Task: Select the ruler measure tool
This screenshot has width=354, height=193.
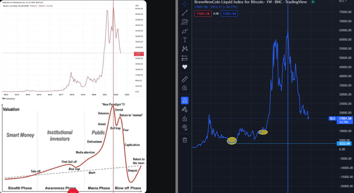Action: [x=185, y=79]
